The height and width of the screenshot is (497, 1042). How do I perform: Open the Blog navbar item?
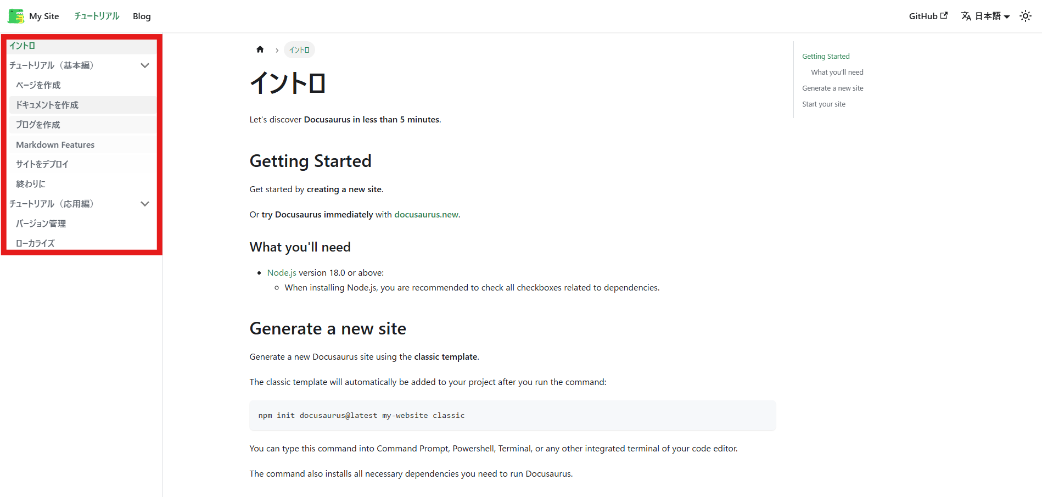[142, 16]
